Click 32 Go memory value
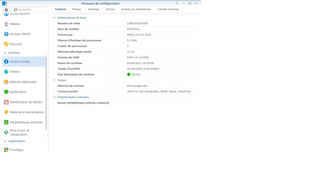Image resolution: width=311 pixels, height=175 pixels. 131,52
